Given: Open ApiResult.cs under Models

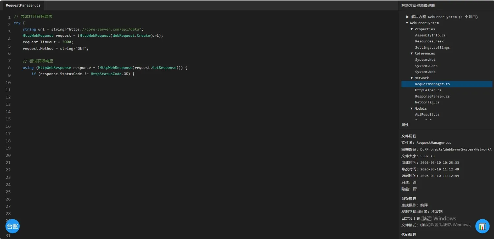Looking at the screenshot, I should [427, 115].
